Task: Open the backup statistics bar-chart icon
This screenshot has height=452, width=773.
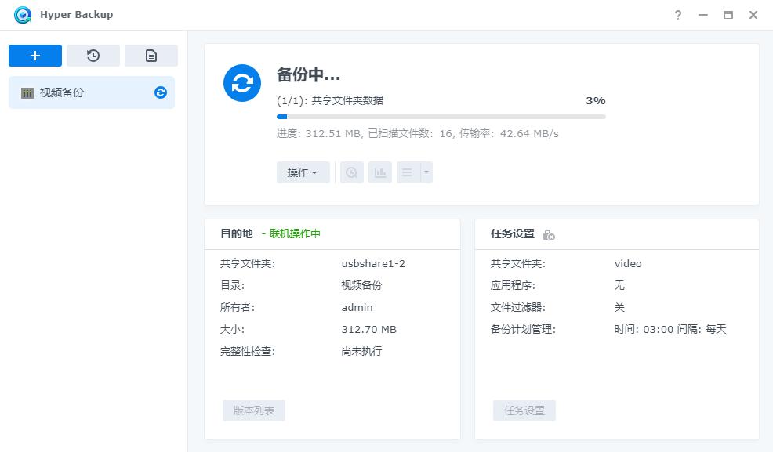Action: (x=380, y=172)
